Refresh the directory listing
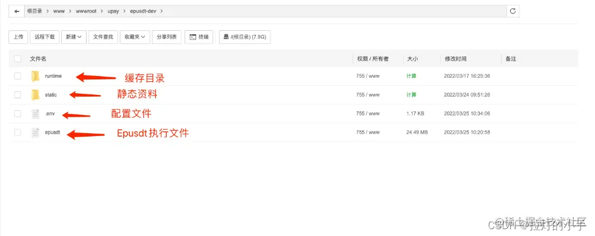 pos(512,11)
